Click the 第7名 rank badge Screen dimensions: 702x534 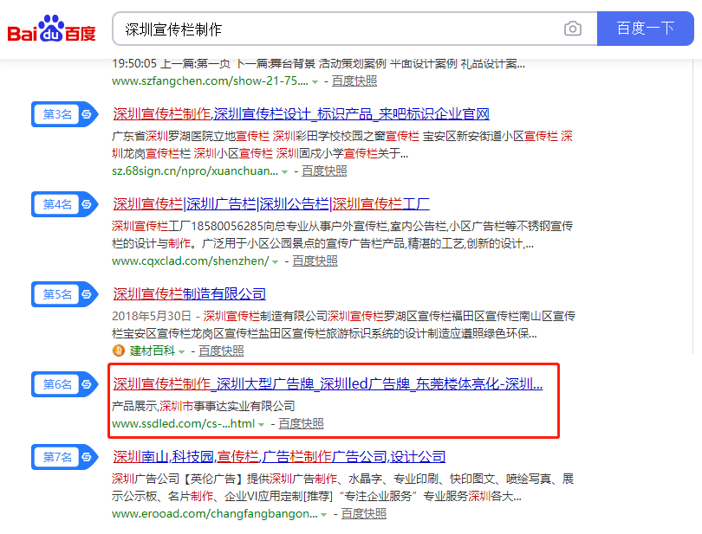coord(65,457)
